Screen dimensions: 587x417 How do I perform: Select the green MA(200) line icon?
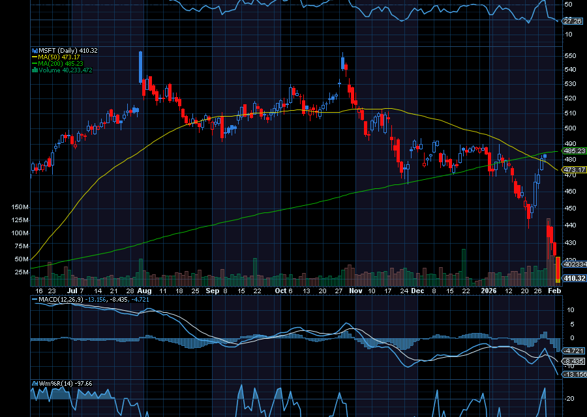click(x=35, y=63)
